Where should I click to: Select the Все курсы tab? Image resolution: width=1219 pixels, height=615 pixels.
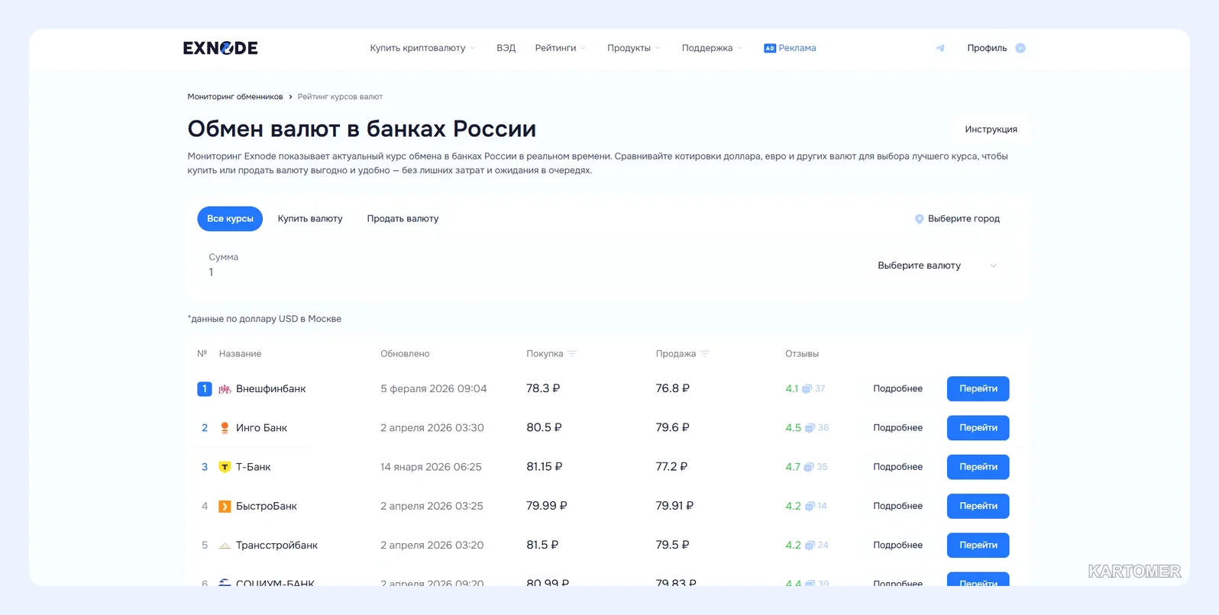click(230, 219)
